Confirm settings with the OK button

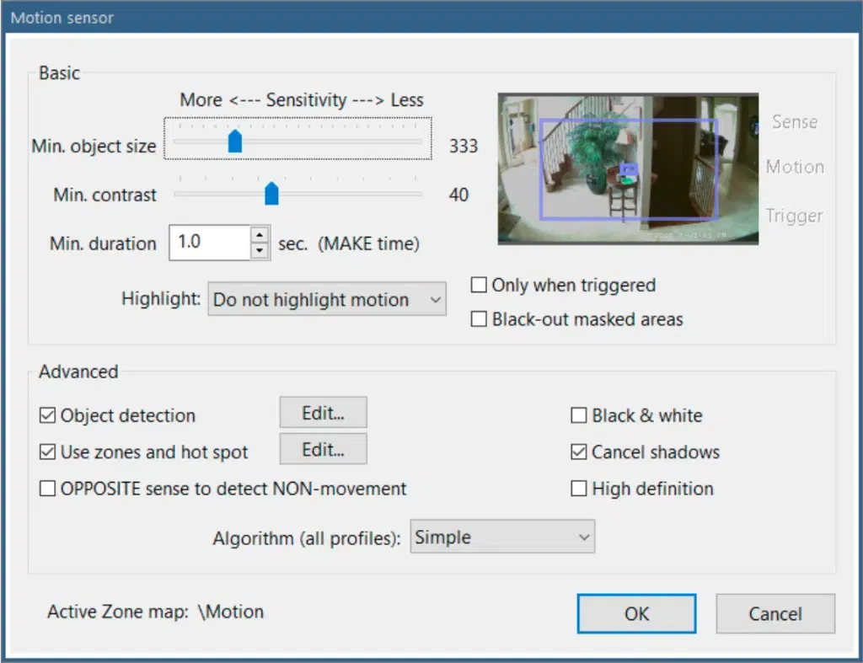[x=636, y=614]
